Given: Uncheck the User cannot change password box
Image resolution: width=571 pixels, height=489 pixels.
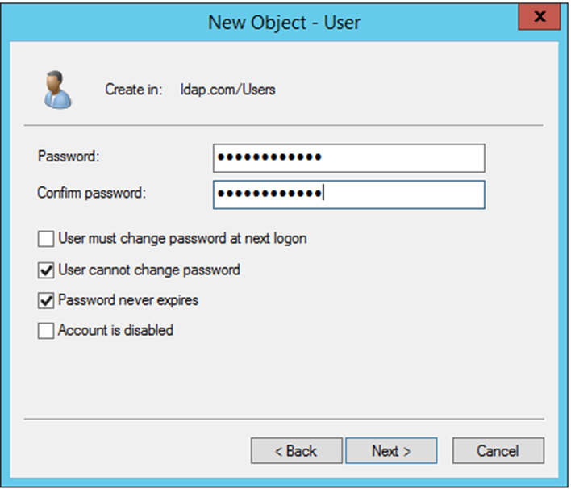Looking at the screenshot, I should (46, 270).
